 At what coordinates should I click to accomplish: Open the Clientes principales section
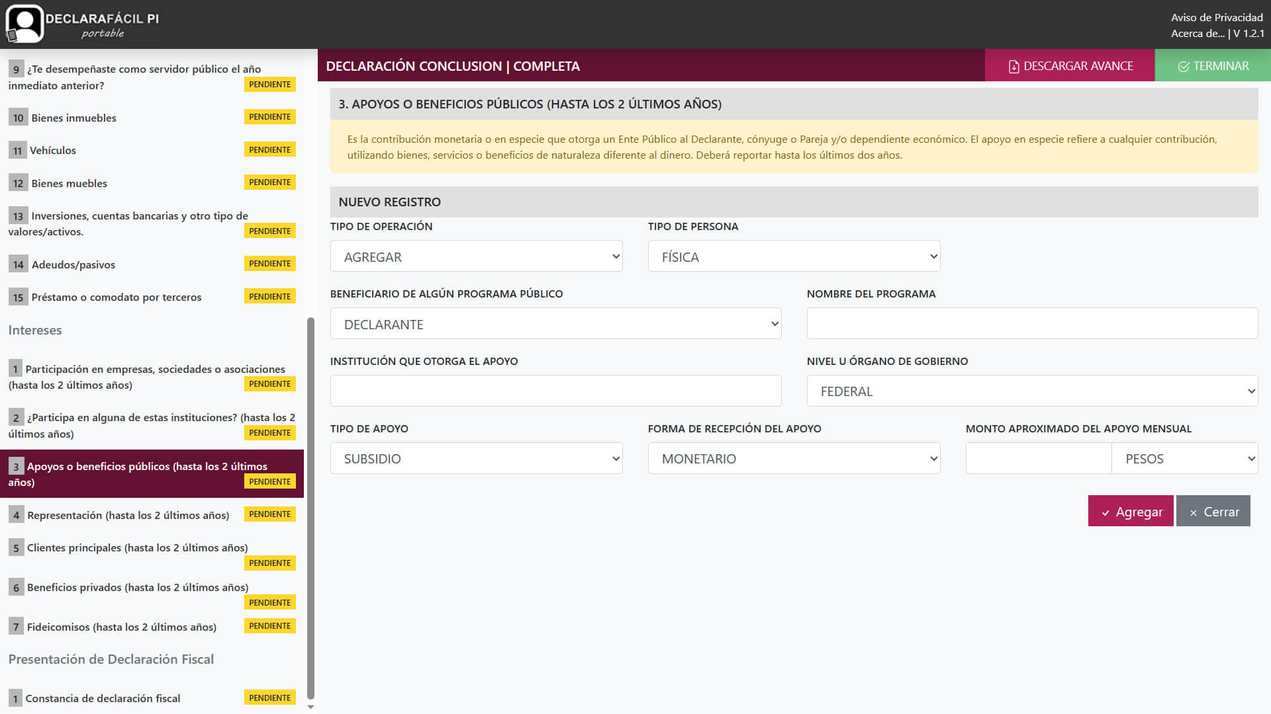tap(152, 555)
